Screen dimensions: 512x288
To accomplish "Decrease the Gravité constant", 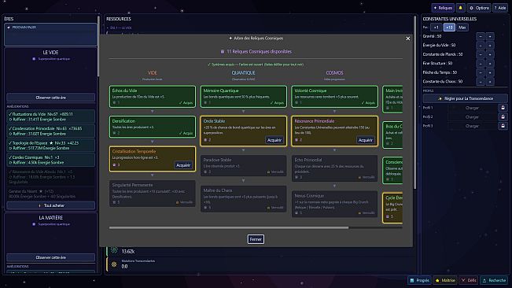I will pos(481,36).
